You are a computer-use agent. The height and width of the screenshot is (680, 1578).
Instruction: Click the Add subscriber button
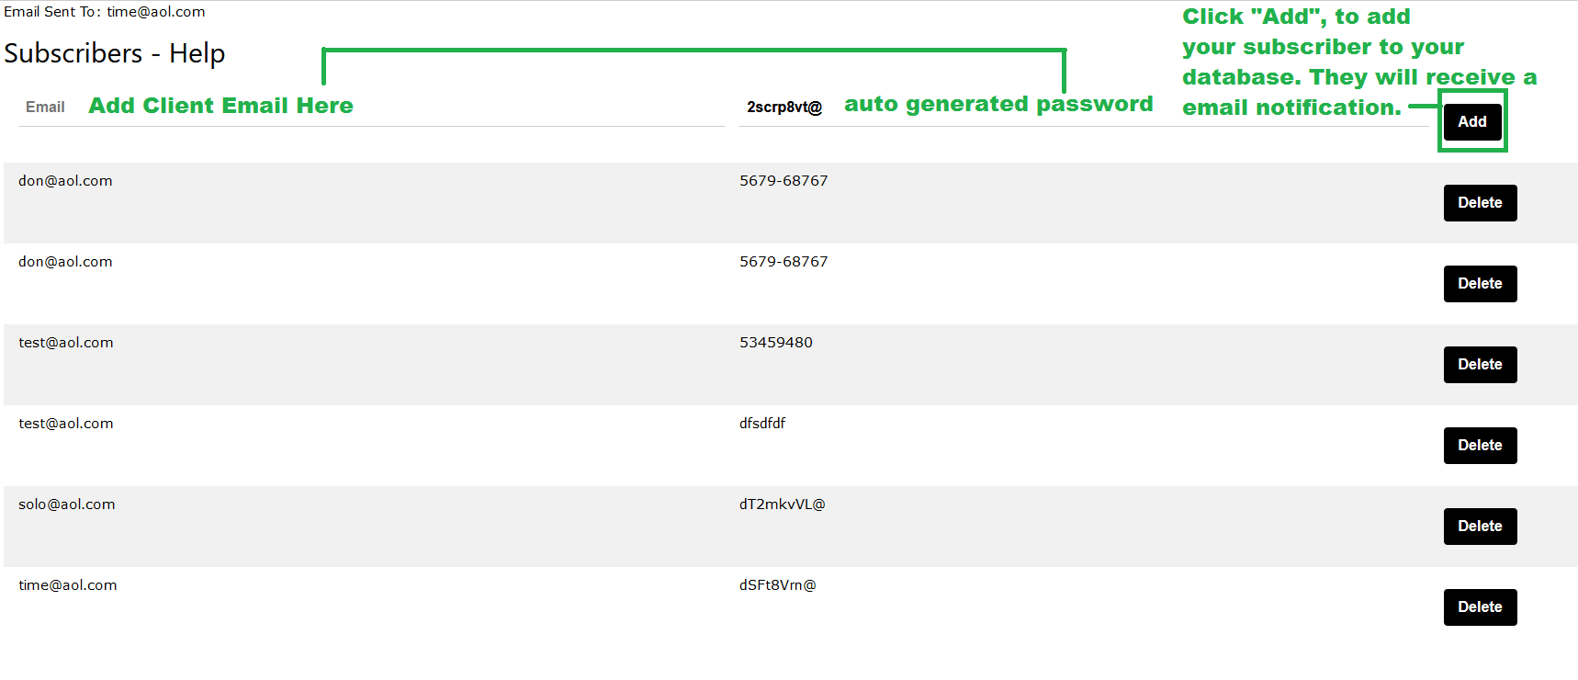1471,121
